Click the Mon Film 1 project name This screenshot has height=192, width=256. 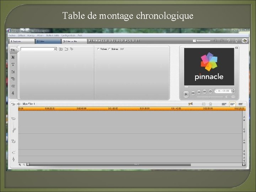pyautogui.click(x=29, y=104)
